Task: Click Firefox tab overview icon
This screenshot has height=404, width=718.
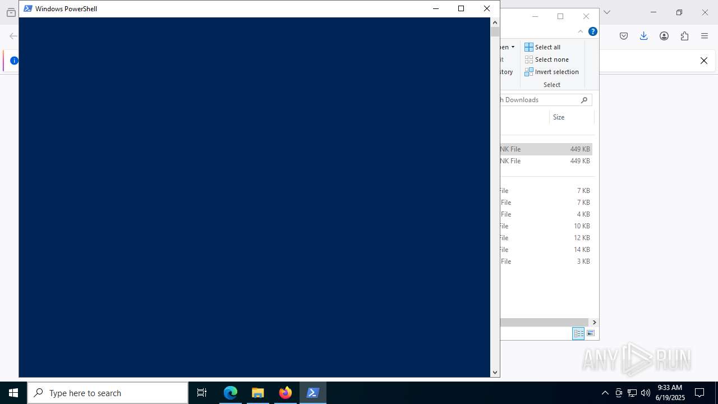Action: click(x=11, y=12)
